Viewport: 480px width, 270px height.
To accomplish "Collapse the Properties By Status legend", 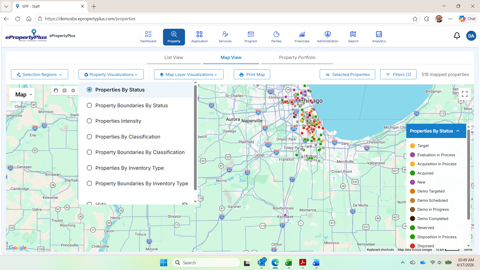I will pyautogui.click(x=458, y=131).
